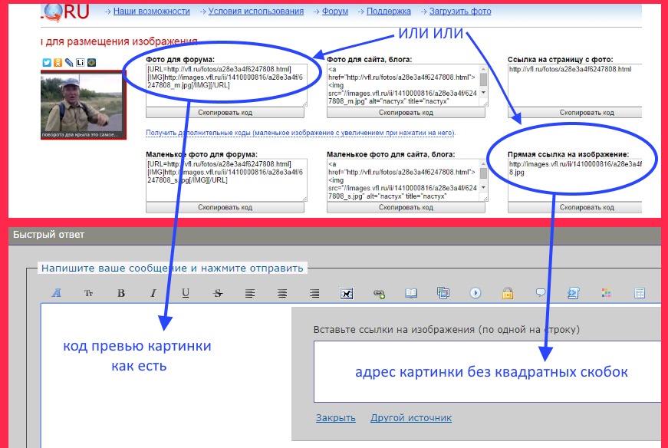Click Получить дополнительные коды link
This screenshot has width=668, height=448.
(x=301, y=133)
